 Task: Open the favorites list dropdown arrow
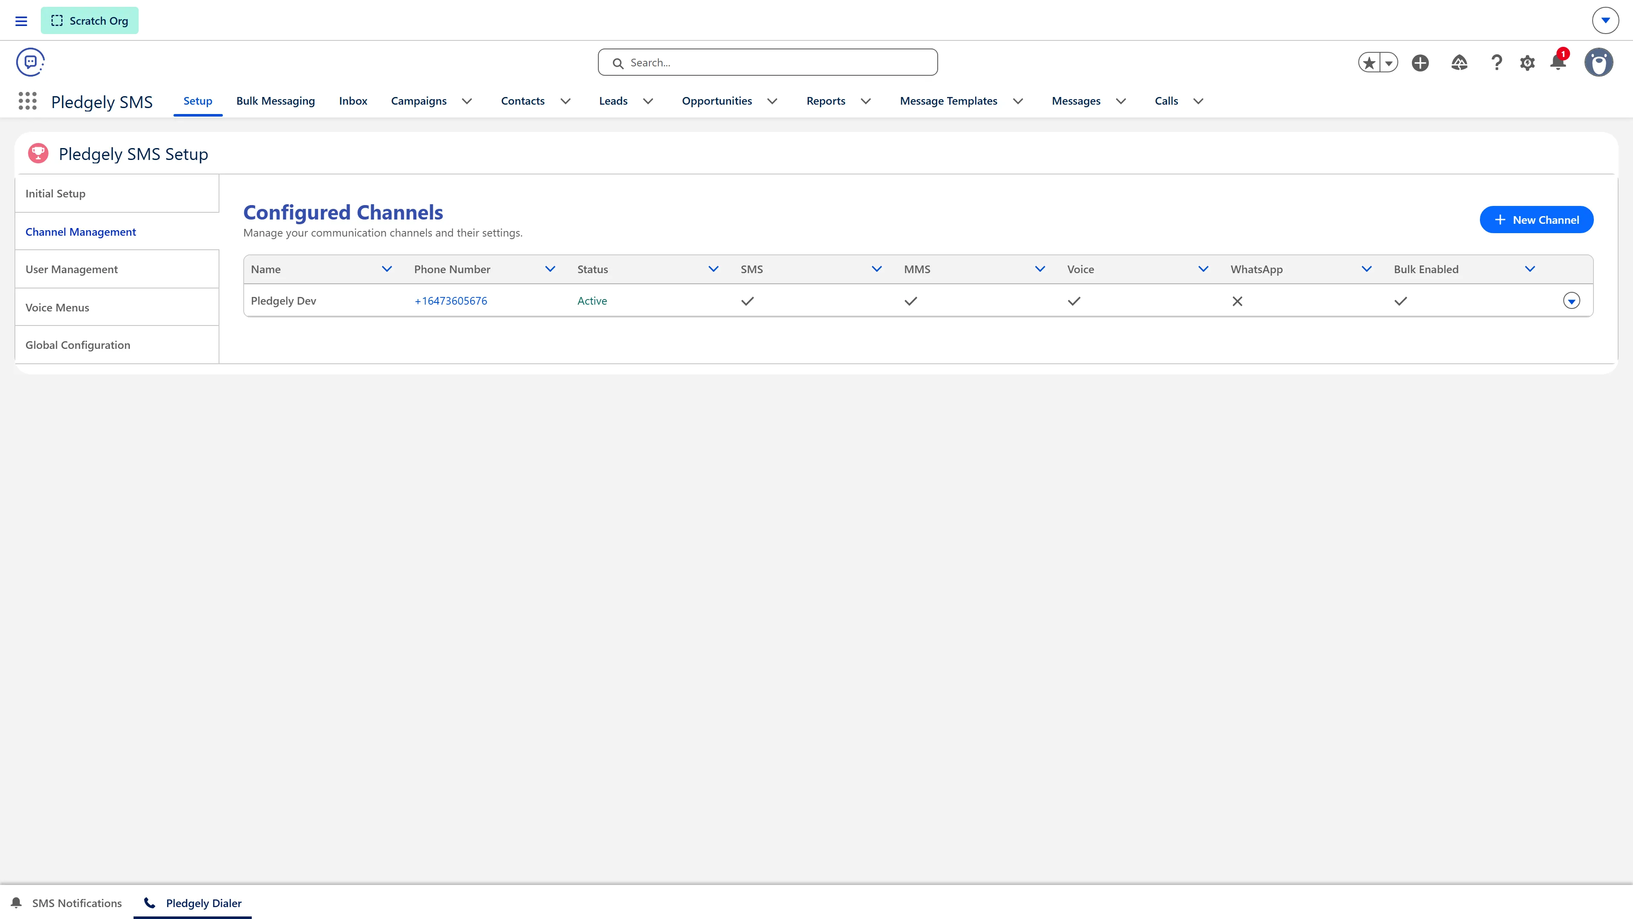tap(1389, 63)
